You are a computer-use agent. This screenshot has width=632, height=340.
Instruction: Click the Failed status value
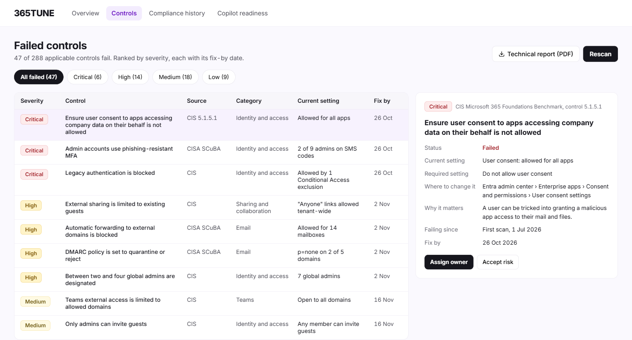pyautogui.click(x=491, y=148)
